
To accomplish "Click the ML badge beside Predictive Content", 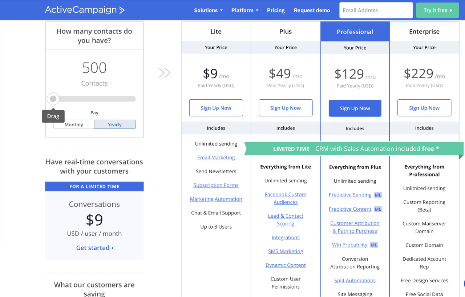I will click(x=378, y=209).
